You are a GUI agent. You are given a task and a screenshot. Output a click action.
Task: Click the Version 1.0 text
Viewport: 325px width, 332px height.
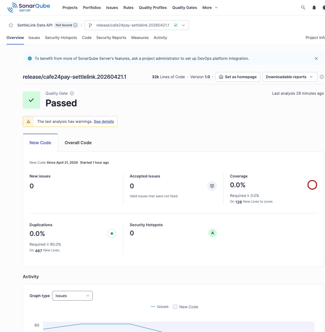pos(200,77)
